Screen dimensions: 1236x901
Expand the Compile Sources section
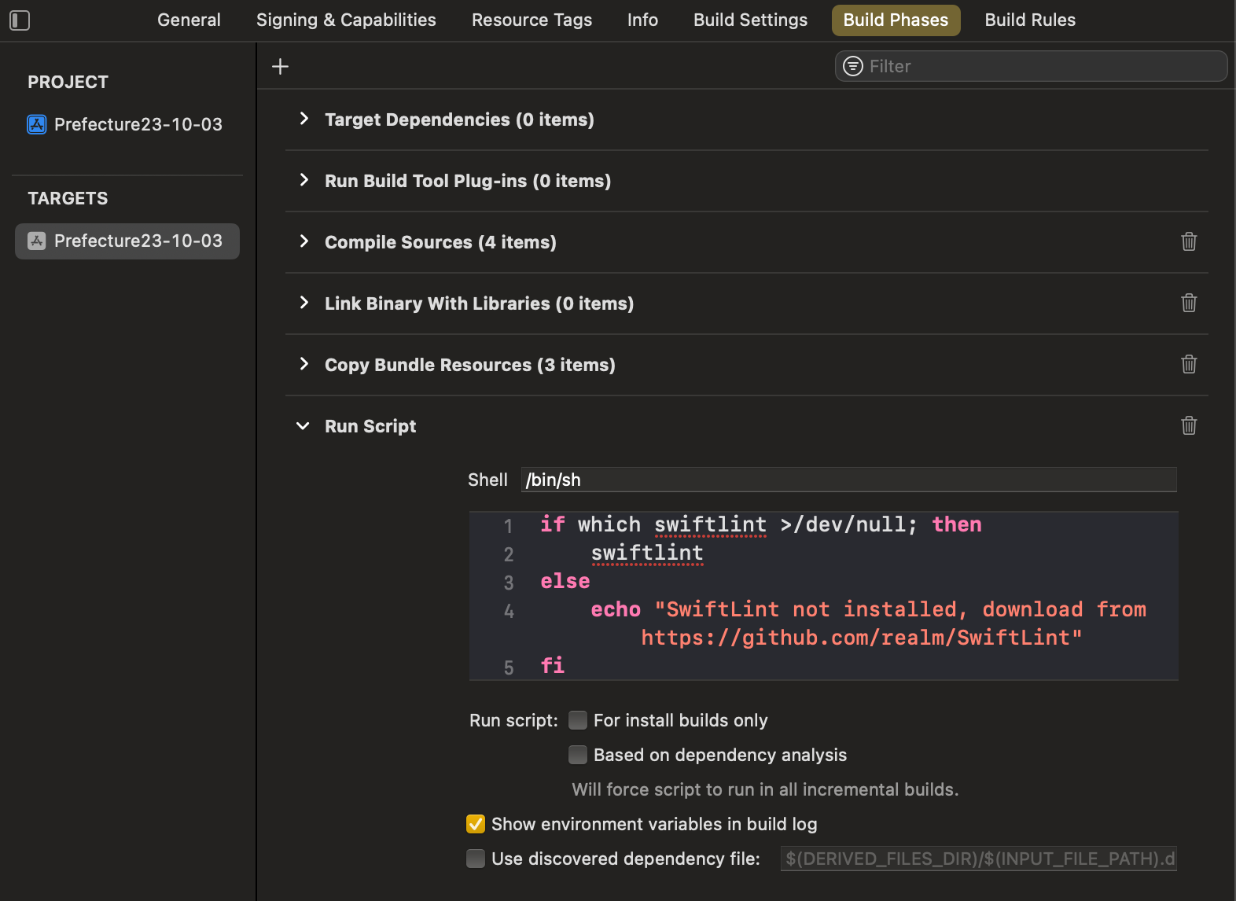click(x=304, y=242)
